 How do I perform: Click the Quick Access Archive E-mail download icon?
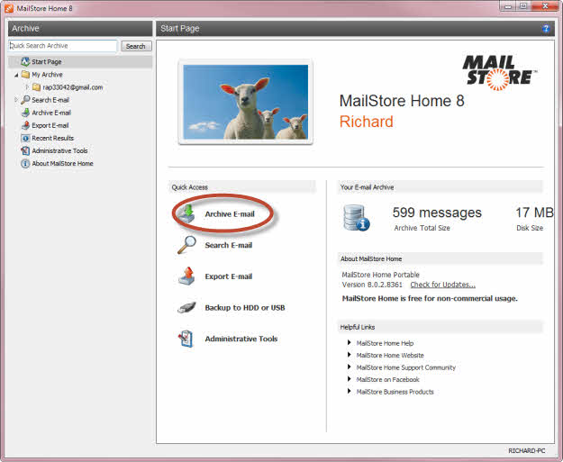186,213
